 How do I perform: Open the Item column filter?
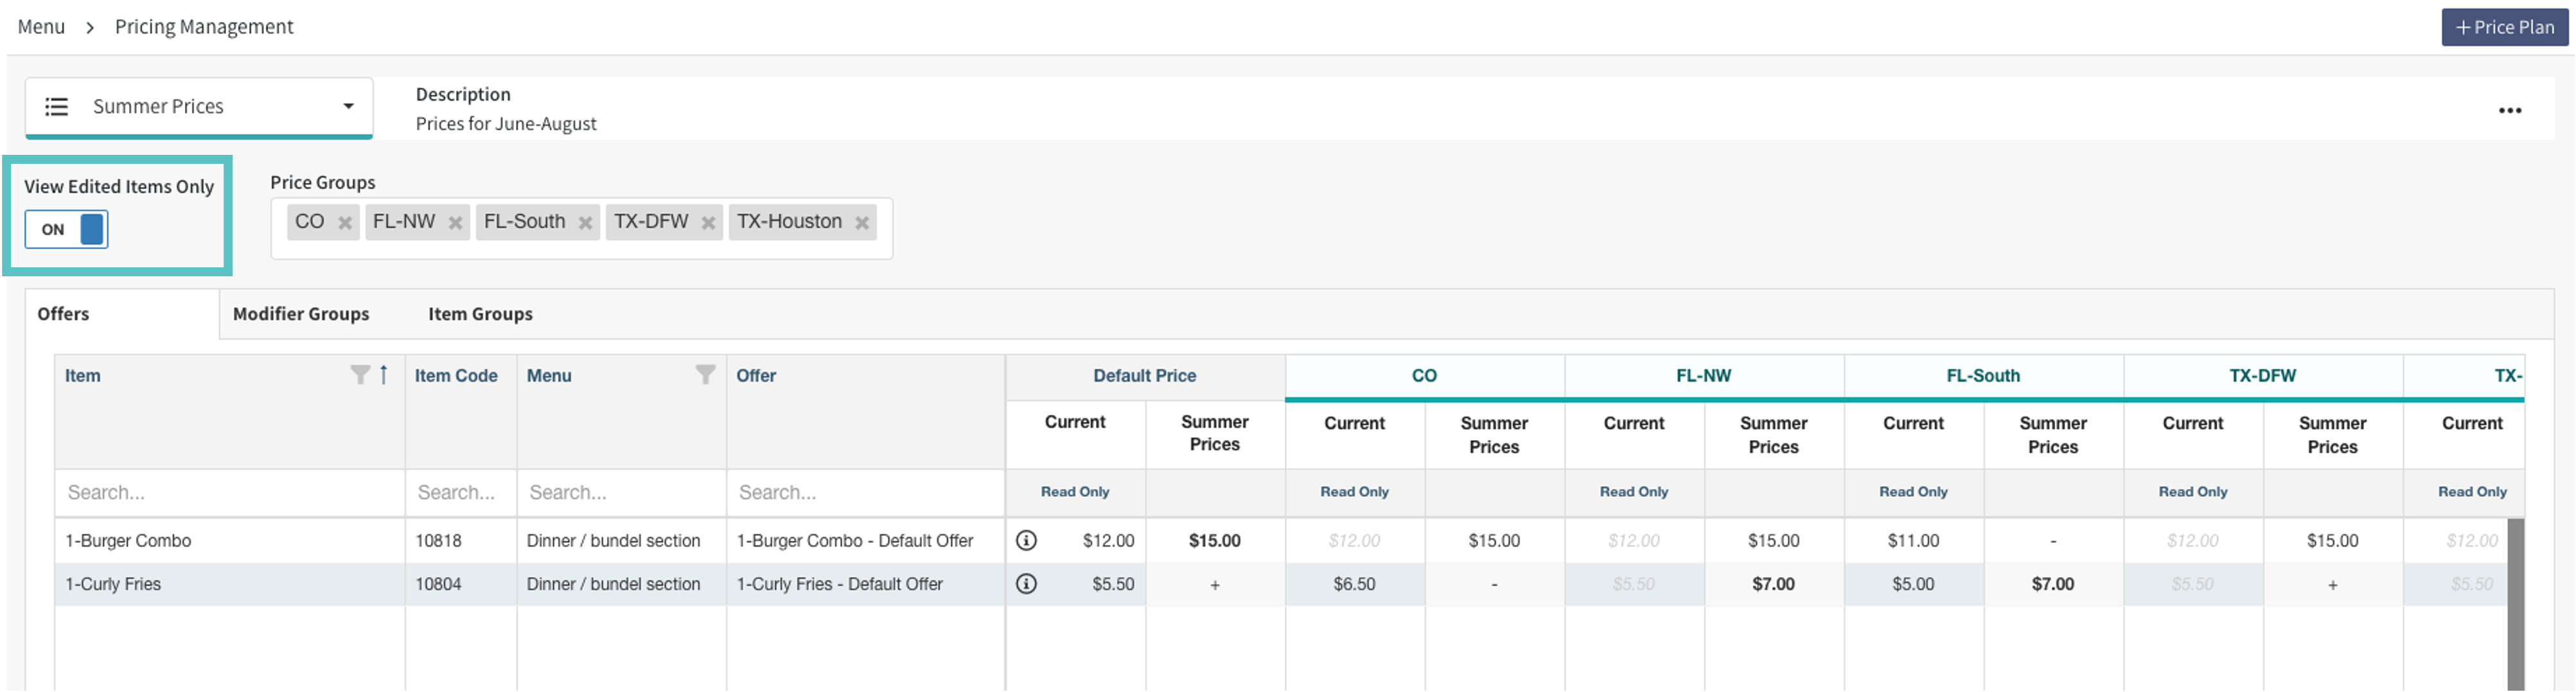[360, 375]
